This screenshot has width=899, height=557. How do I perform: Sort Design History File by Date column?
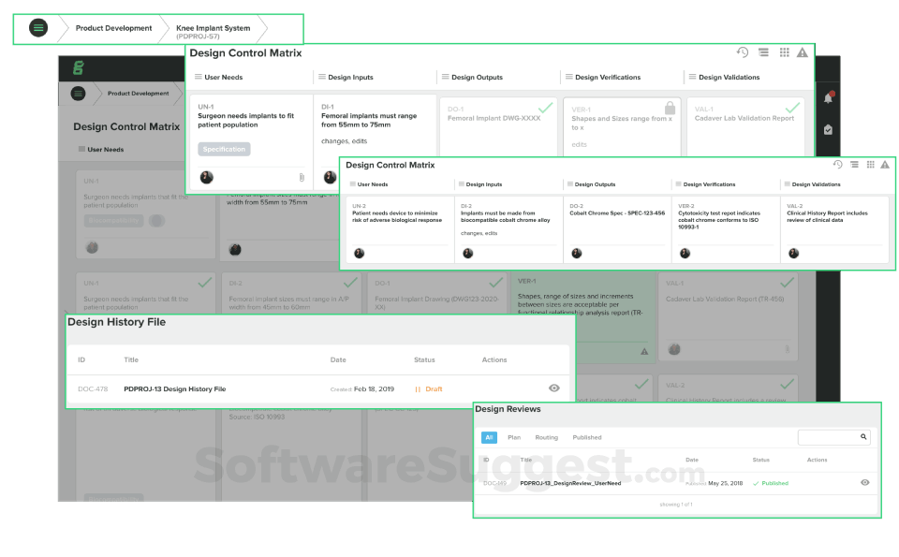pyautogui.click(x=338, y=359)
